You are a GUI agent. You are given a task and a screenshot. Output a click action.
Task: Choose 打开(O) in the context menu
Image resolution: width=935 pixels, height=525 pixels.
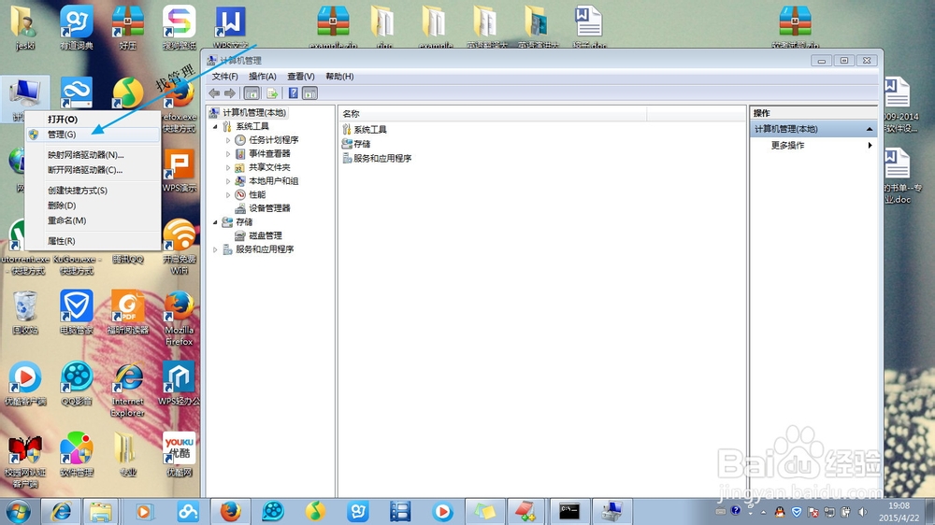93,120
